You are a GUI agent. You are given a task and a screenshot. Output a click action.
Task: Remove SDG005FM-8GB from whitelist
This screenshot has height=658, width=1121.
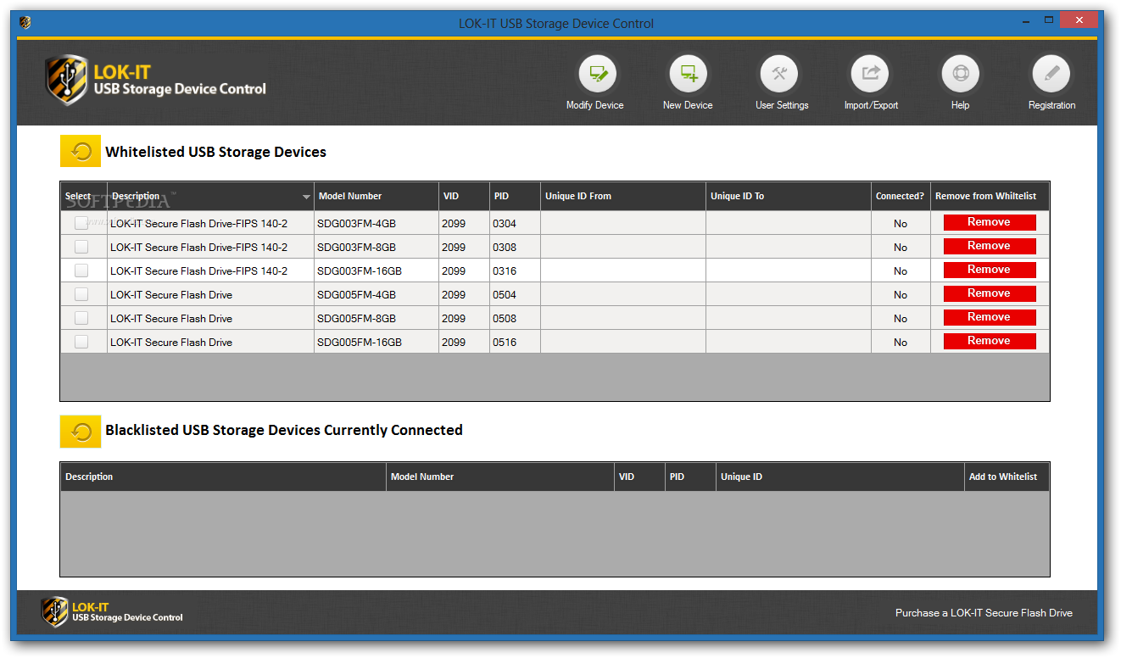coord(990,317)
